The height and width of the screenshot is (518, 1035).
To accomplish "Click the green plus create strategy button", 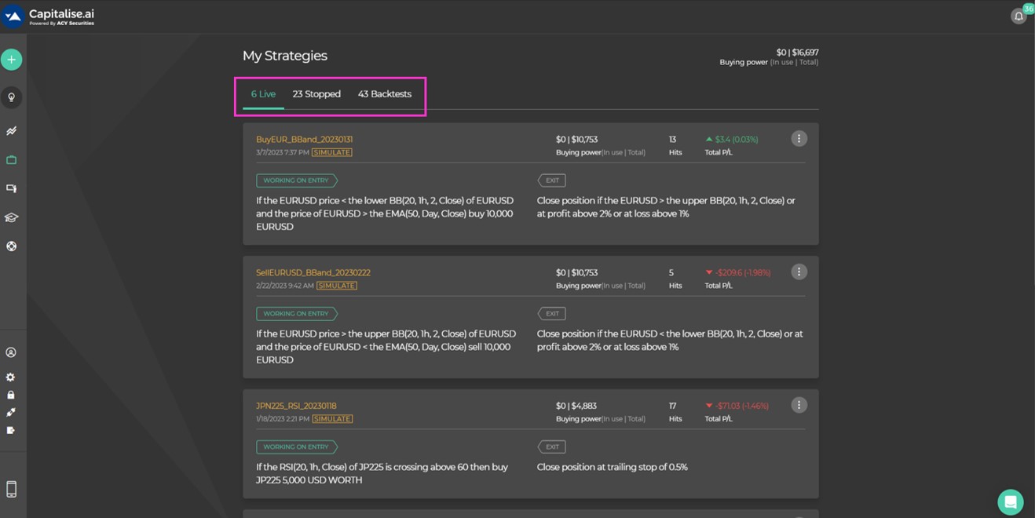I will pos(11,60).
